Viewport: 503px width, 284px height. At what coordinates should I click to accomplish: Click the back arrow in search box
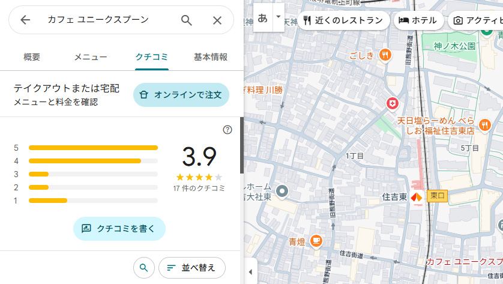[x=25, y=20]
